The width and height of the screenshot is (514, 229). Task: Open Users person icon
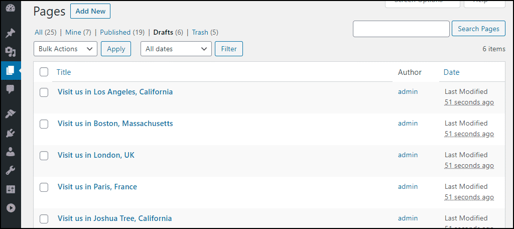pyautogui.click(x=11, y=151)
